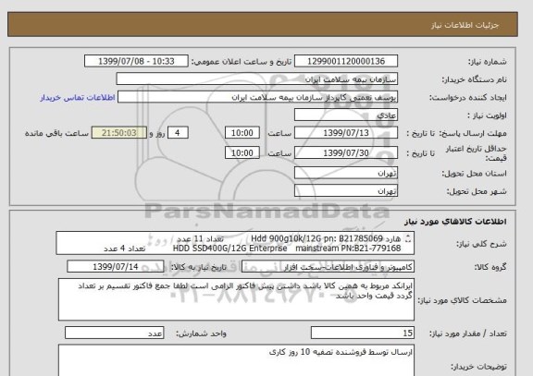Click the buyer remarks text area
The image size is (533, 376).
click(x=236, y=360)
